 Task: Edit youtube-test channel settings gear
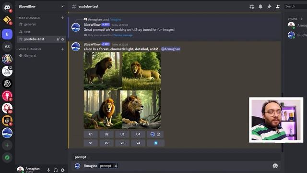click(x=63, y=39)
